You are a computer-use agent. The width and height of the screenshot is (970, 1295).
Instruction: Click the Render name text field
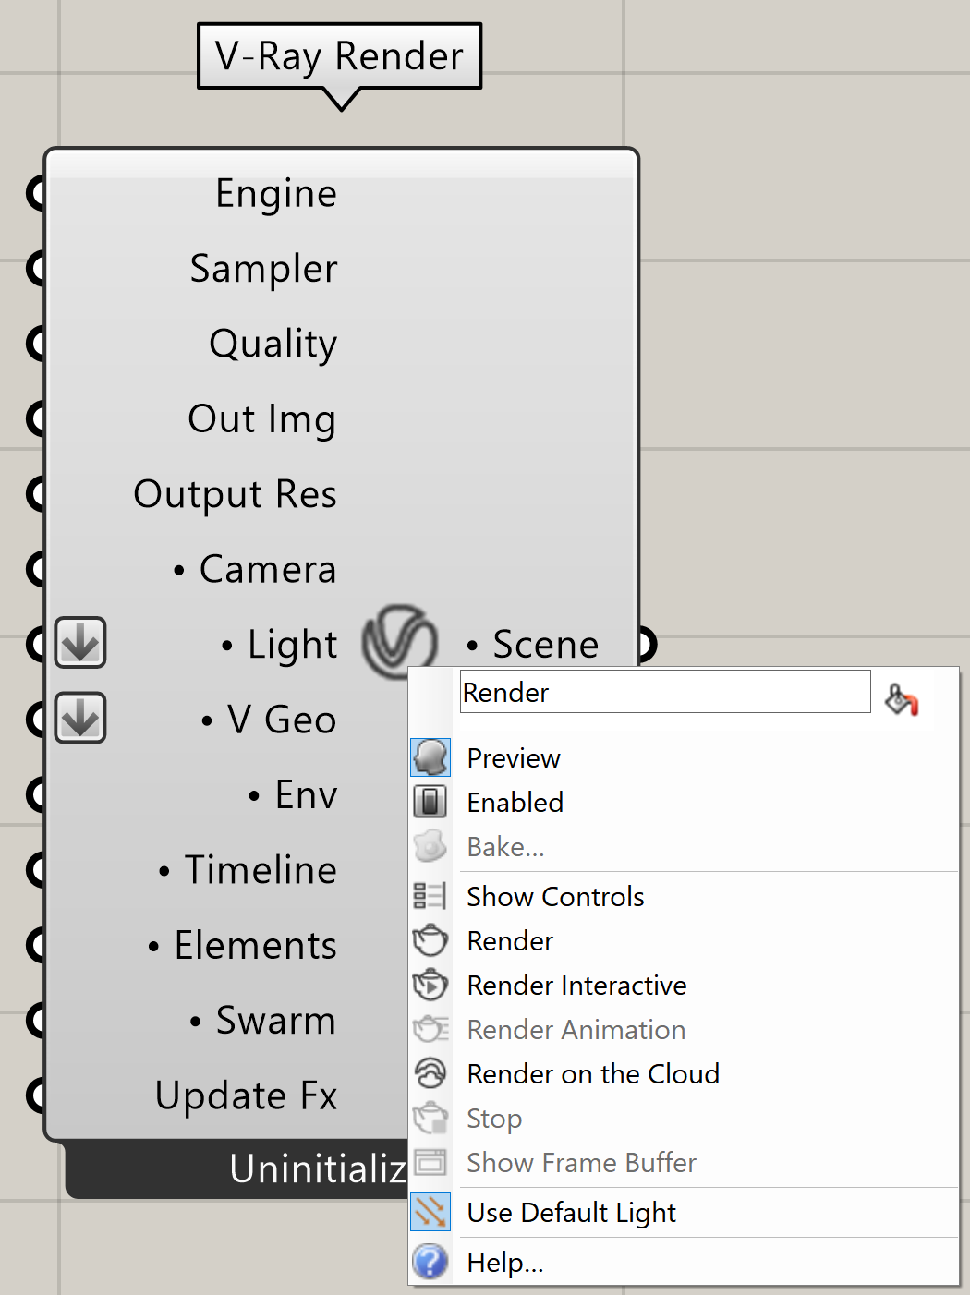pyautogui.click(x=665, y=692)
